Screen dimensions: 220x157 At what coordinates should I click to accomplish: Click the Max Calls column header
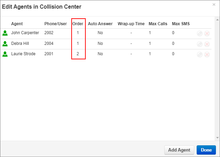point(158,24)
